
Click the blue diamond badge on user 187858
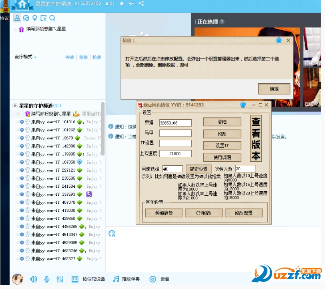click(80, 162)
